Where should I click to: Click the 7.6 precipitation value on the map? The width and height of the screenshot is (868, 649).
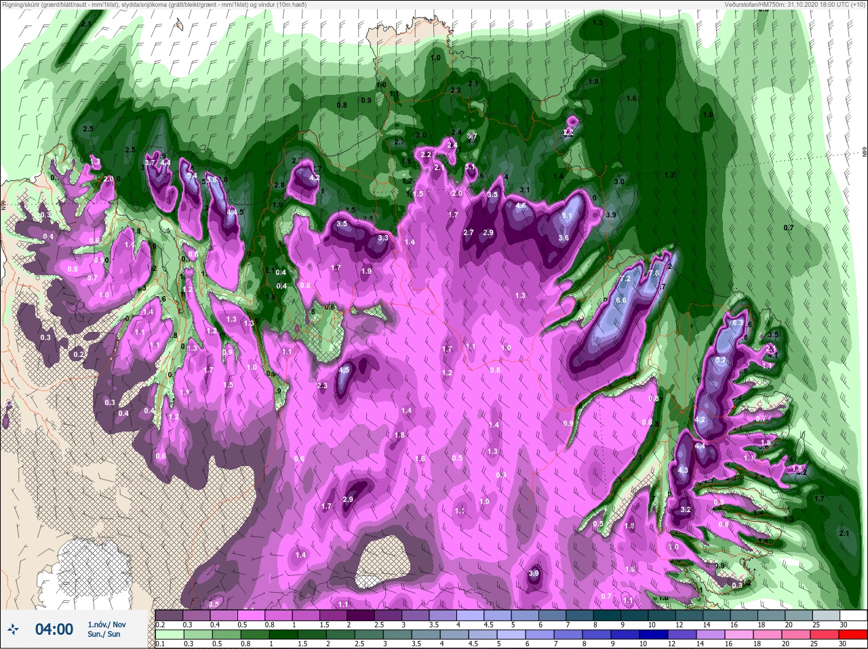[x=654, y=273]
